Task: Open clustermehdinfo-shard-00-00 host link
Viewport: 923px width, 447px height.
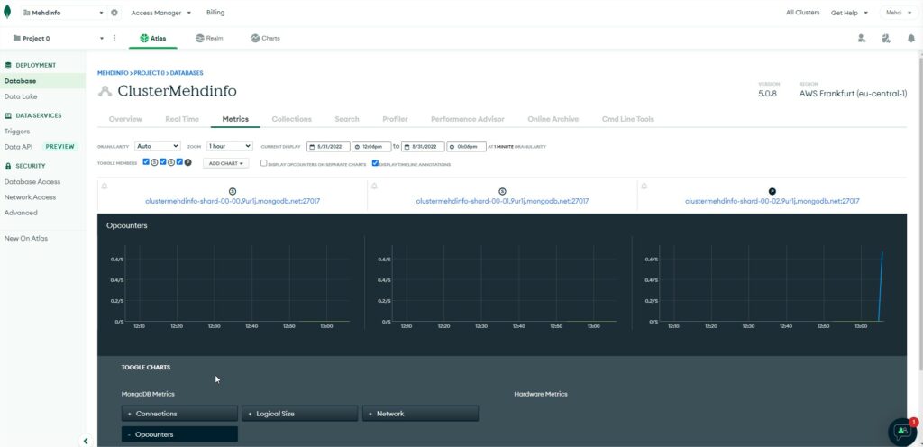Action: [233, 201]
